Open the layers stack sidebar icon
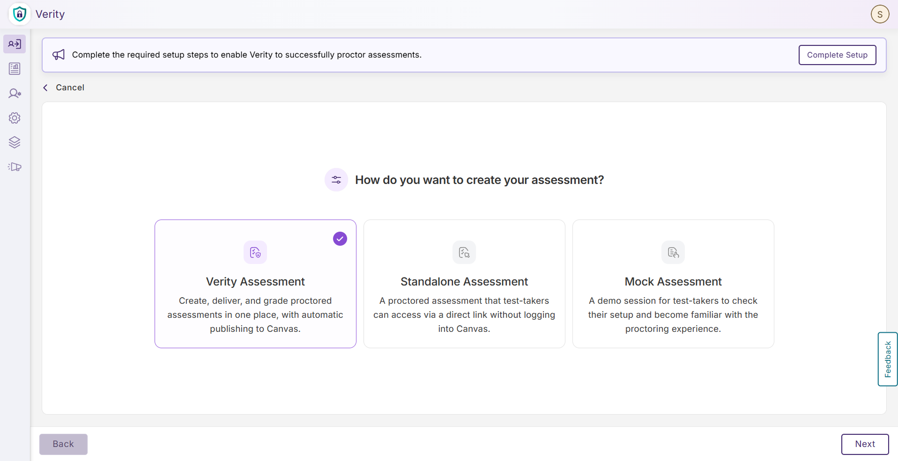The height and width of the screenshot is (461, 898). [x=15, y=142]
